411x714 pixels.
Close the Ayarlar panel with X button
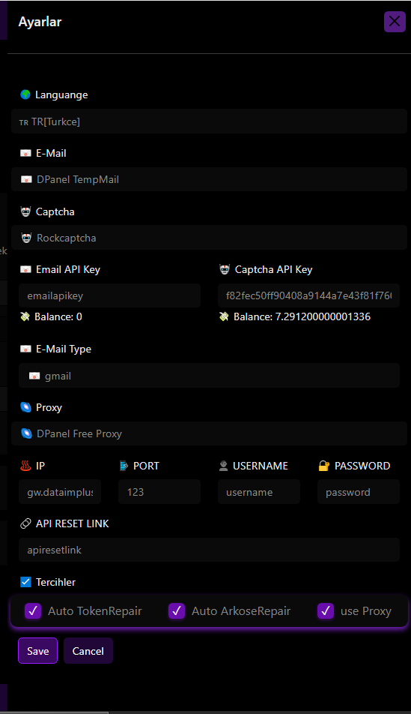point(395,22)
